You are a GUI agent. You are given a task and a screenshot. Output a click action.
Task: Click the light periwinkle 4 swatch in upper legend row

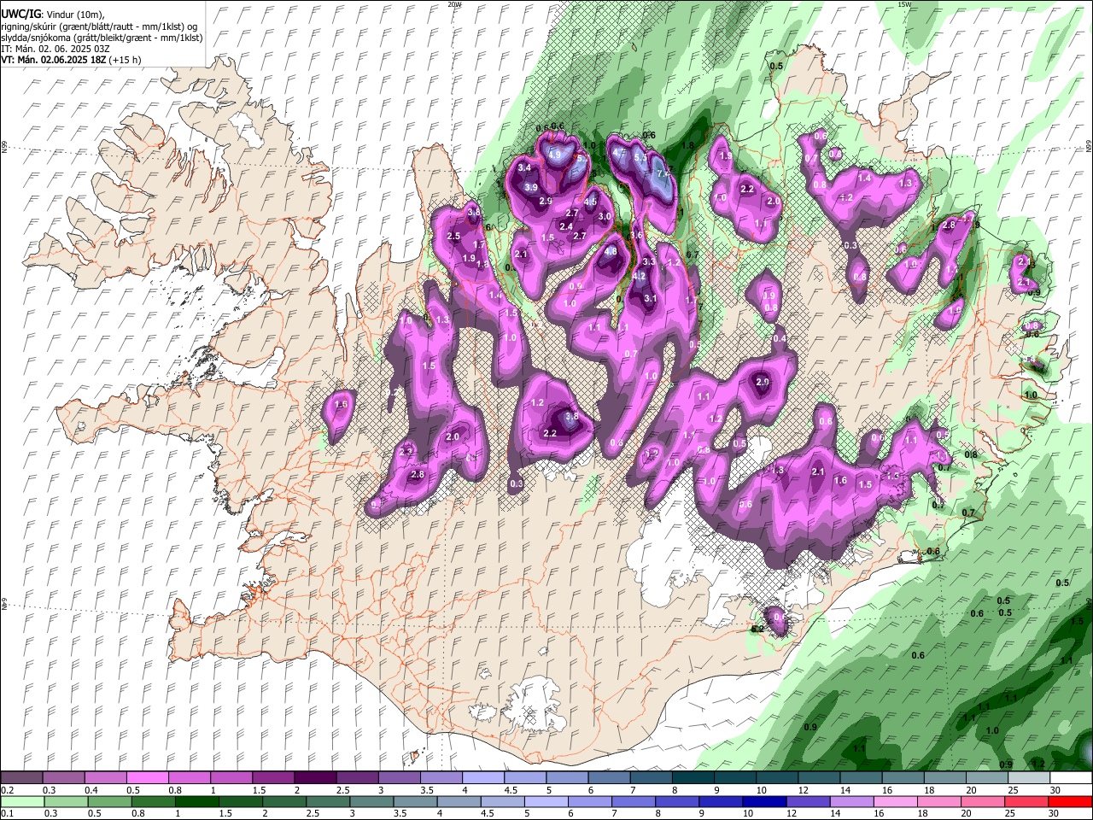(x=482, y=778)
